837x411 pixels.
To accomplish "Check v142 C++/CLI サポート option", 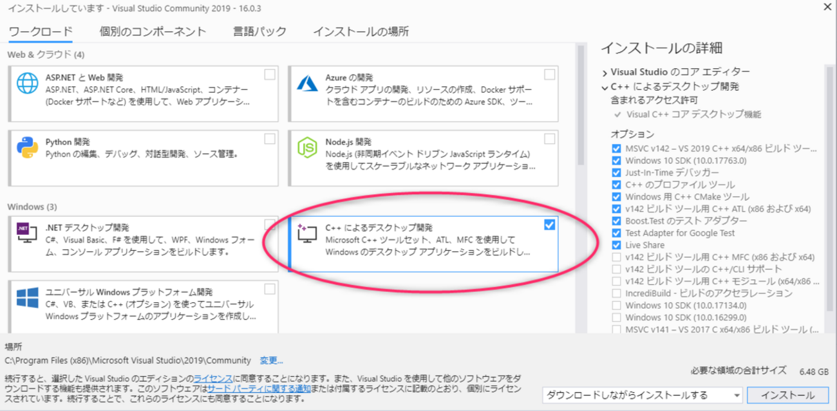I will click(617, 269).
